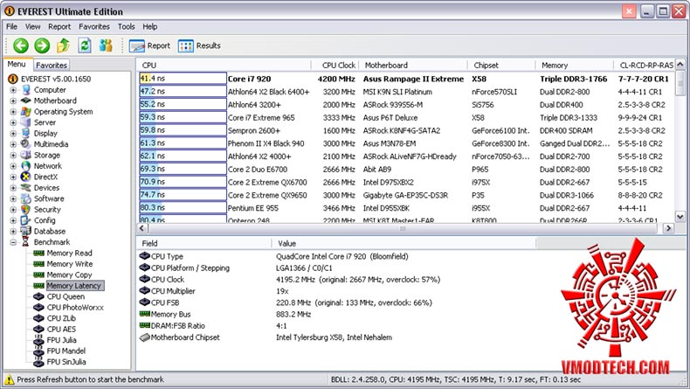
Task: Sort by Chipset column header
Action: (x=501, y=66)
